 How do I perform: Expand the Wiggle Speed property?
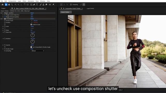pyautogui.click(x=3, y=15)
